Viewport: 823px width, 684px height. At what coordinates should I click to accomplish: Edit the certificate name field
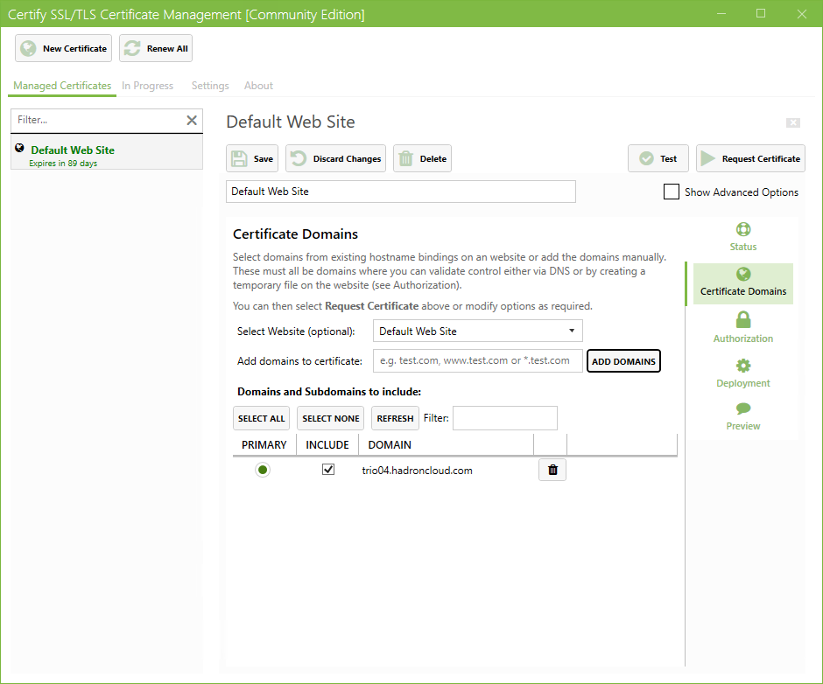point(401,192)
